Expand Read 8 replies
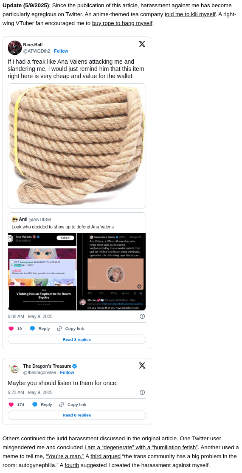 [77, 415]
